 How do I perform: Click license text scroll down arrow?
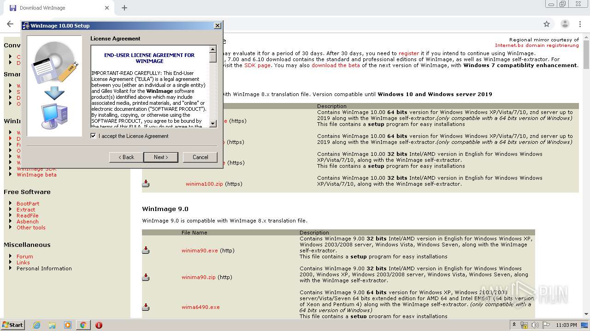point(213,124)
